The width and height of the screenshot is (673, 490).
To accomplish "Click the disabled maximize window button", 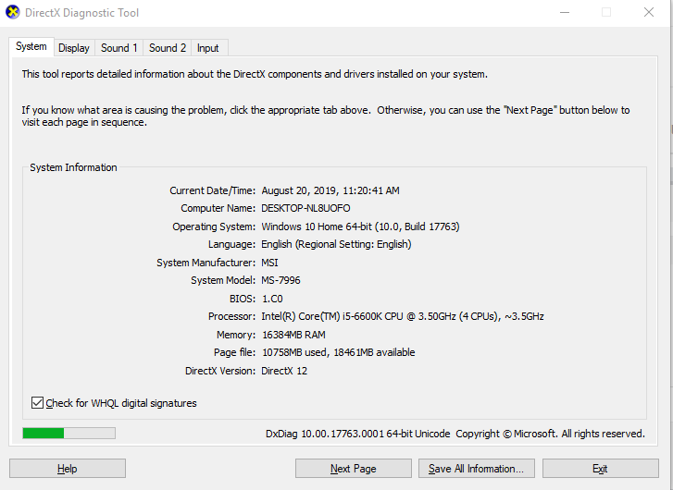I will click(x=606, y=12).
